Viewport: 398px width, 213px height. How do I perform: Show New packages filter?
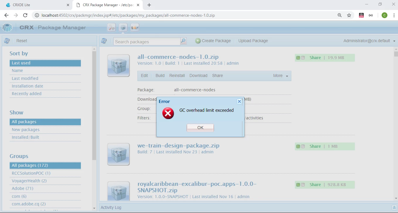coord(45,130)
